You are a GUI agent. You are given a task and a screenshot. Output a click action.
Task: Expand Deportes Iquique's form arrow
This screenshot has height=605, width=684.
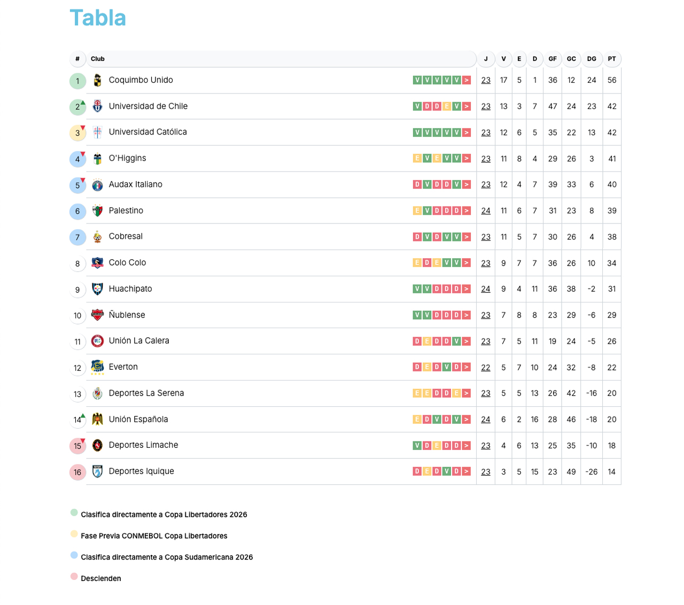pyautogui.click(x=467, y=471)
